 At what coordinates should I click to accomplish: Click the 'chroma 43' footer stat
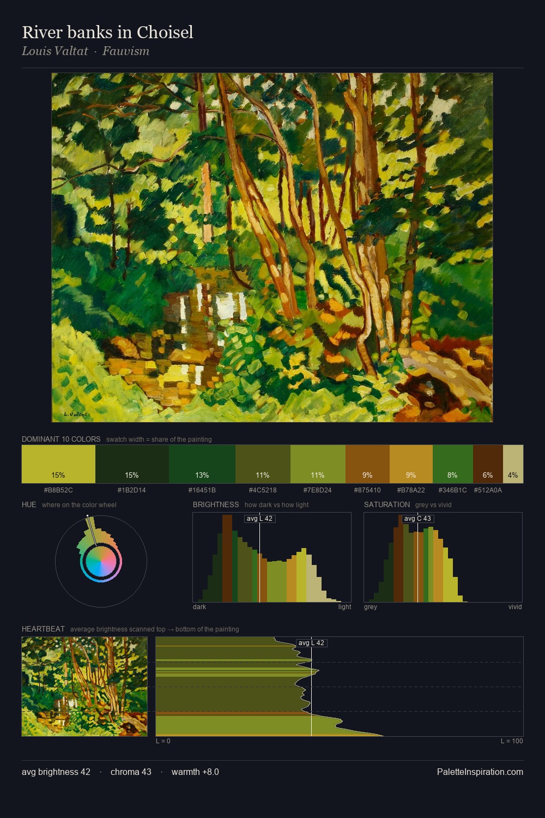point(131,772)
